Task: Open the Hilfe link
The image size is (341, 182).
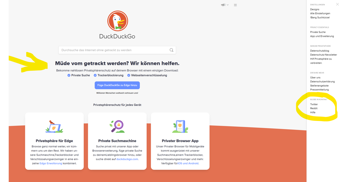Action: click(313, 112)
